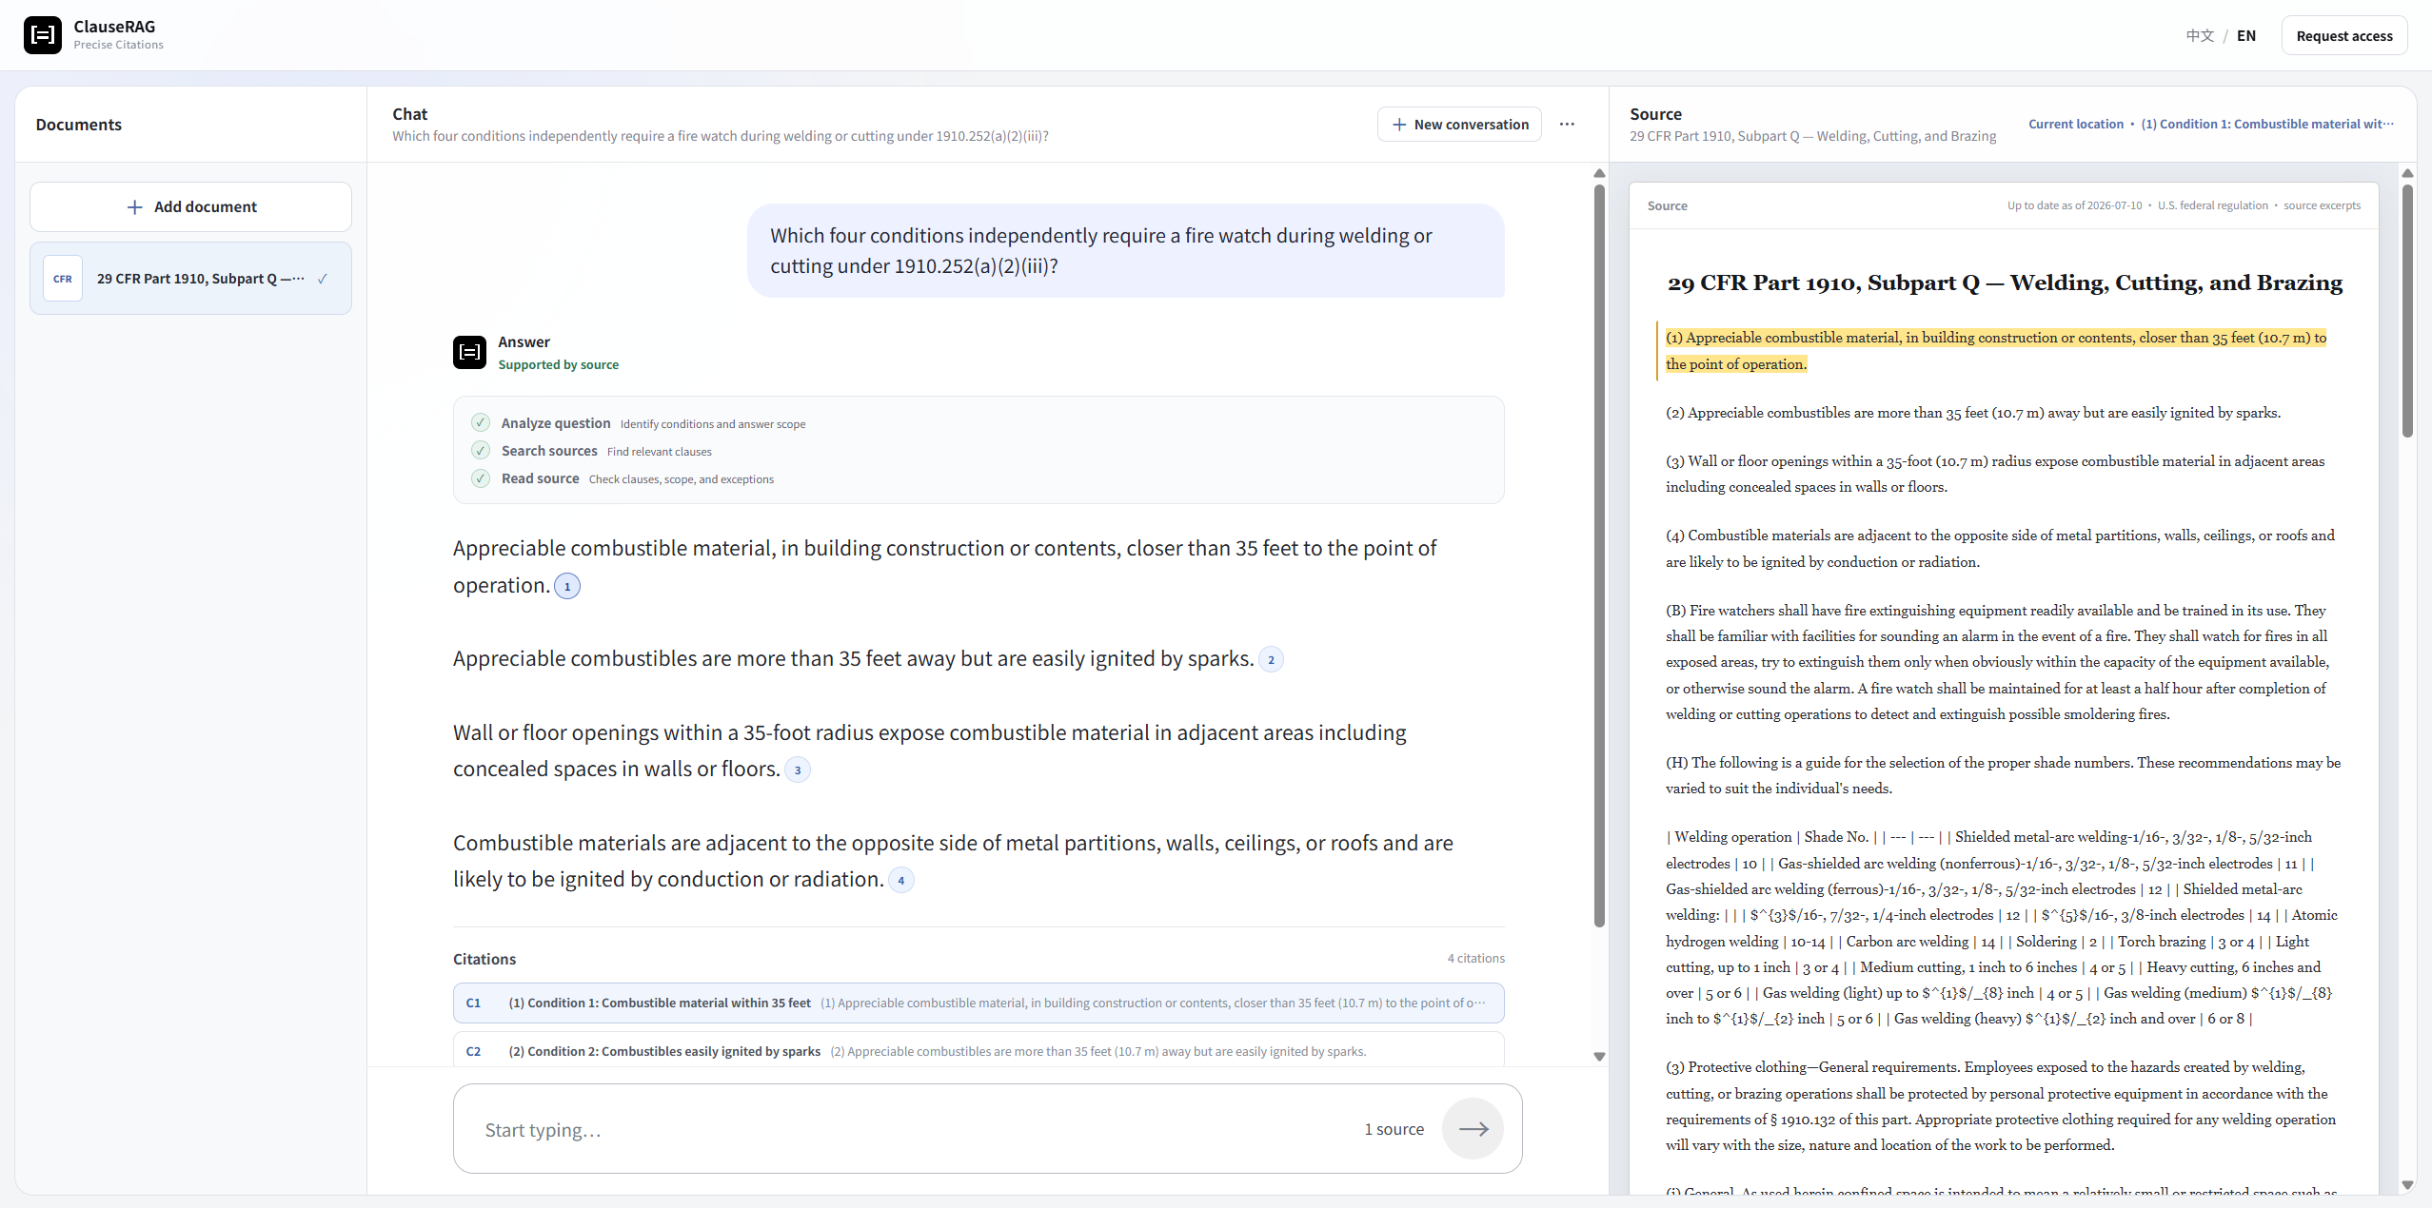The height and width of the screenshot is (1208, 2432).
Task: Start a New conversation
Action: [x=1459, y=125]
